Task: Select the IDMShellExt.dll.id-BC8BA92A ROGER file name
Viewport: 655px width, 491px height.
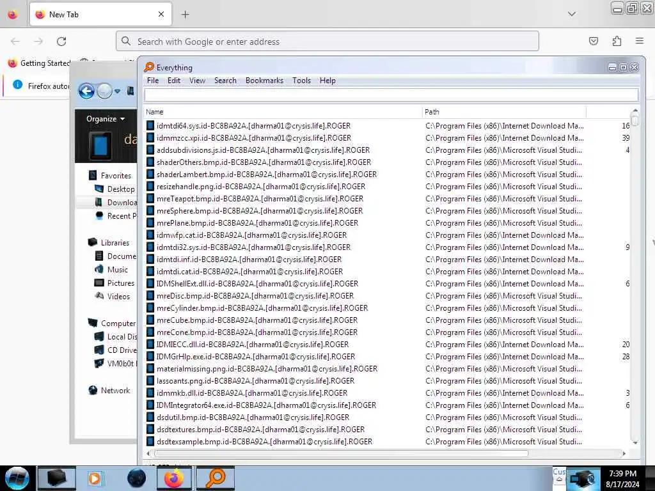Action: [257, 283]
